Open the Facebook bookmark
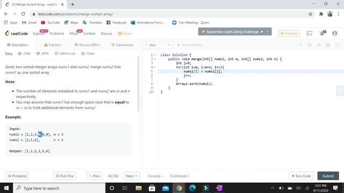Viewport: 344px width, 193px height. [x=116, y=23]
